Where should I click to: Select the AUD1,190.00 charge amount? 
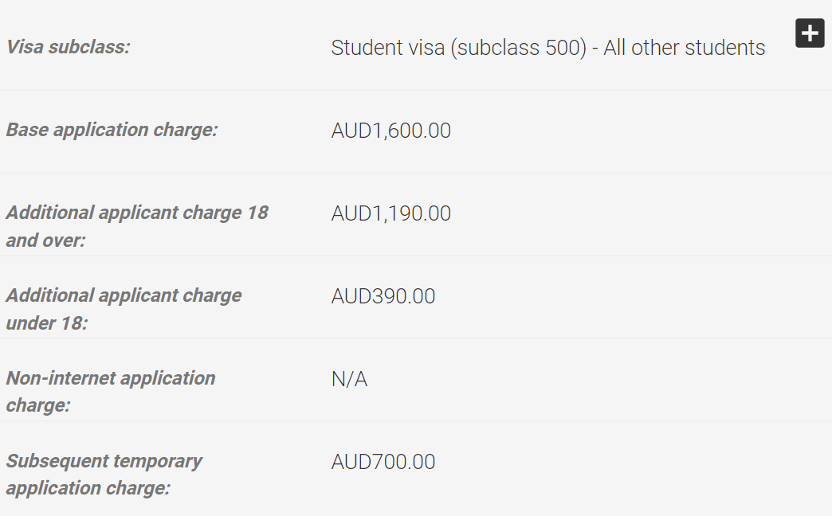click(391, 213)
